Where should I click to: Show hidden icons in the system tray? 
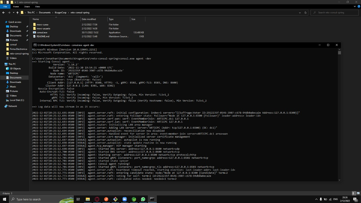pyautogui.click(x=316, y=199)
